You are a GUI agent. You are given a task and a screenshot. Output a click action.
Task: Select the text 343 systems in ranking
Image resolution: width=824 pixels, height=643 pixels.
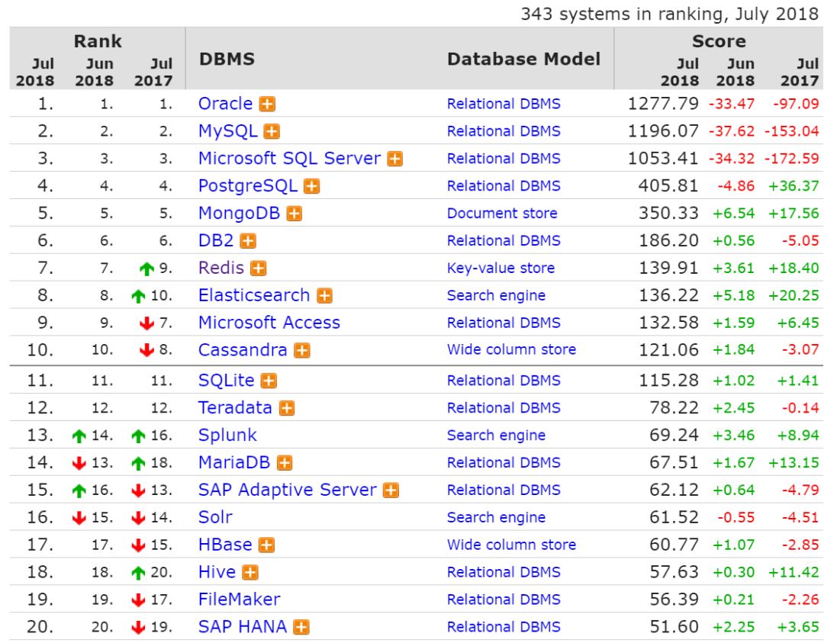(x=622, y=14)
